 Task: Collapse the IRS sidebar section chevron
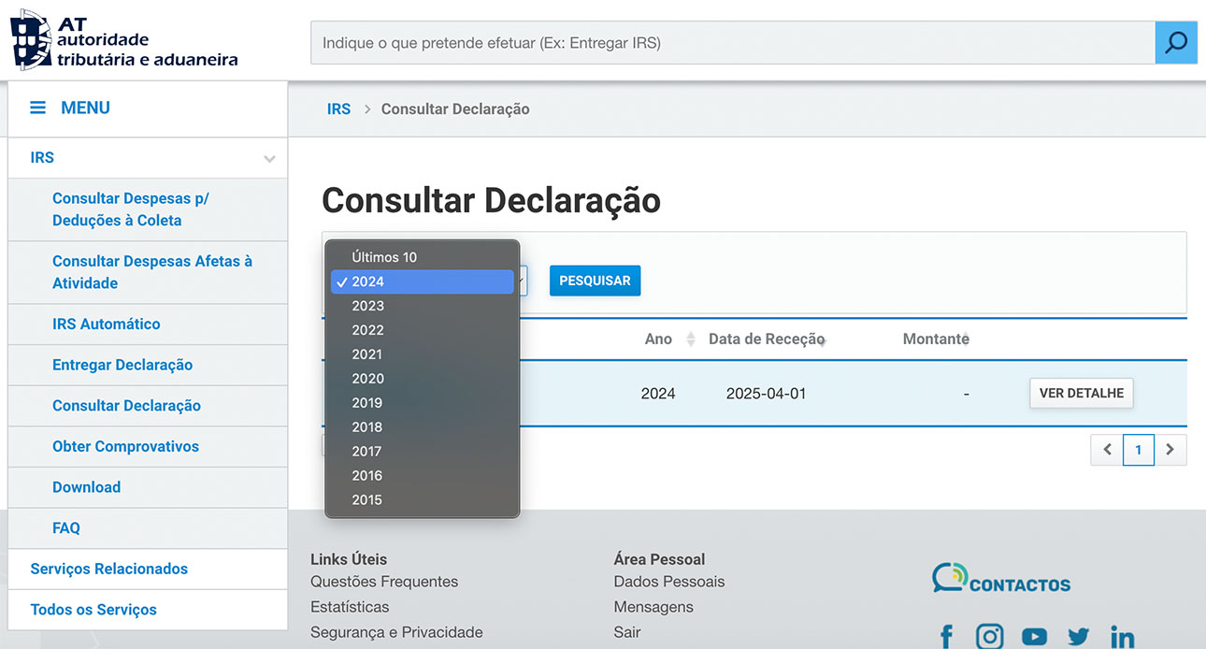269,159
